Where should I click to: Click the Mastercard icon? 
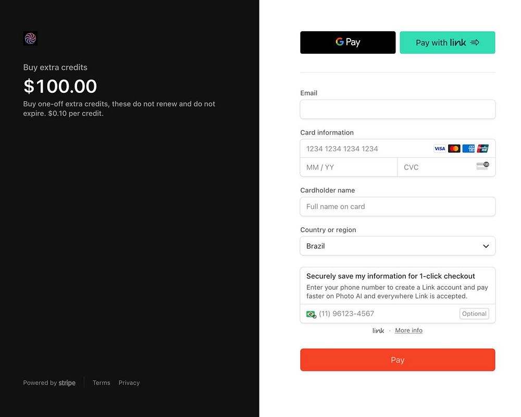point(454,149)
